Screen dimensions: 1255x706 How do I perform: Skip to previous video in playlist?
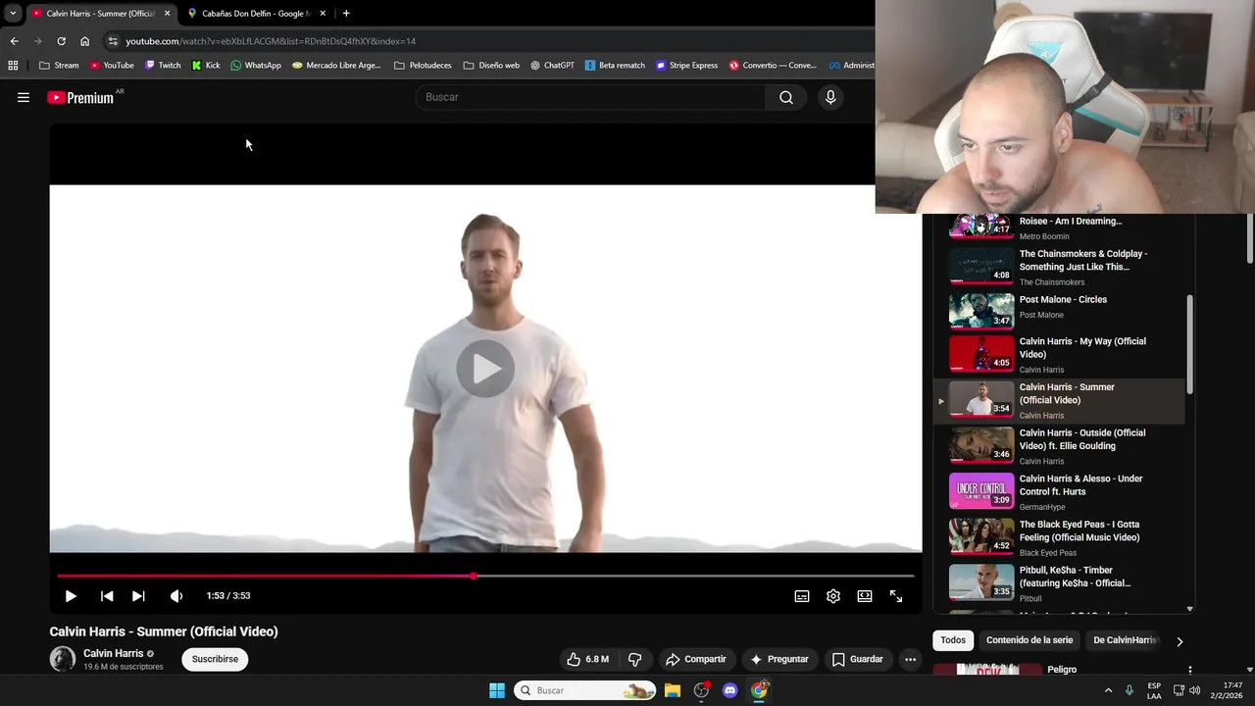coord(107,595)
